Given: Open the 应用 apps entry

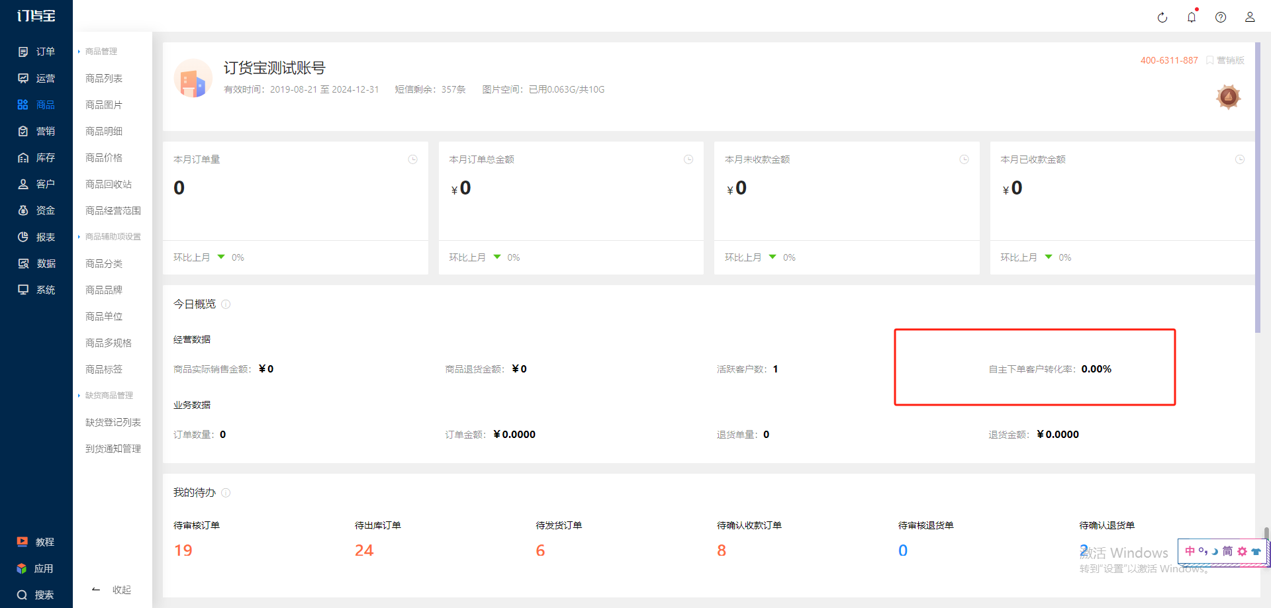Looking at the screenshot, I should (x=36, y=568).
